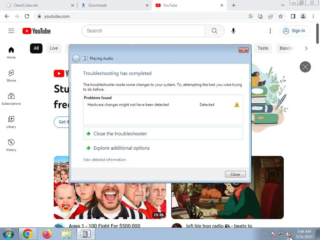Open Chrome profile avatar

click(303, 16)
